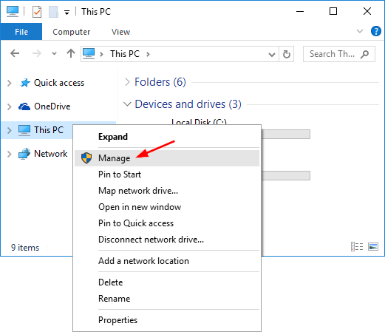Choose Manage in the context menu
This screenshot has height=332, width=385.
167,158
